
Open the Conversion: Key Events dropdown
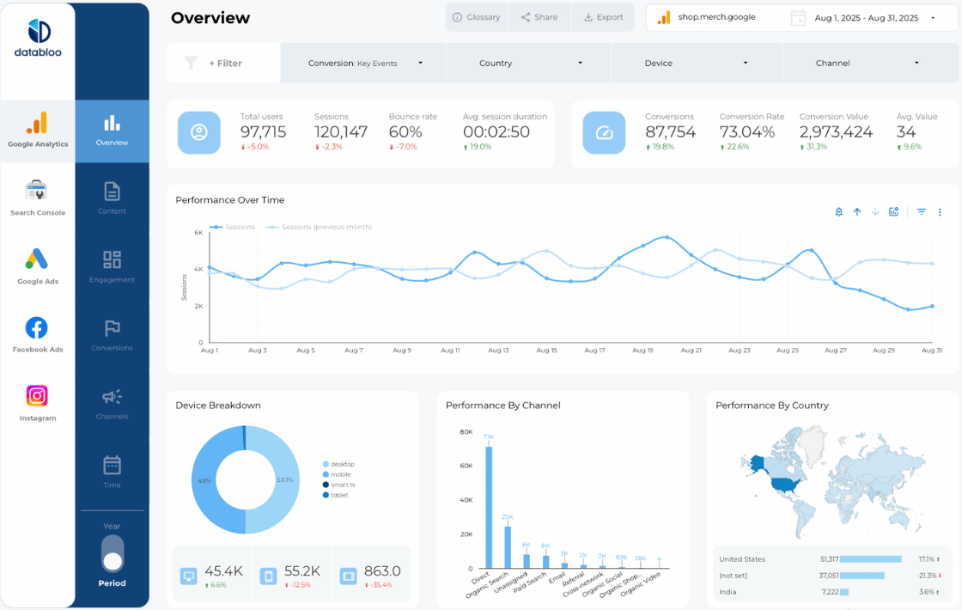pyautogui.click(x=362, y=63)
